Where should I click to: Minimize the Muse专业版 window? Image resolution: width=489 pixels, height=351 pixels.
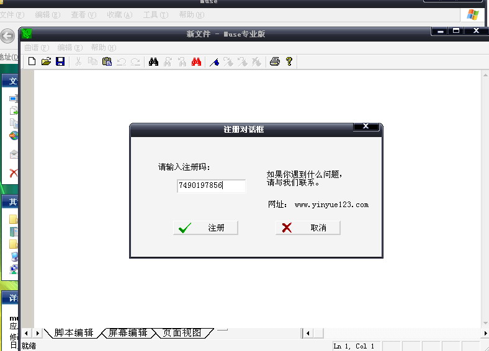point(441,31)
